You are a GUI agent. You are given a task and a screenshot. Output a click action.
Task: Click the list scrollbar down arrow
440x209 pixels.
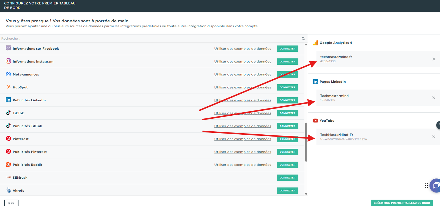306,194
